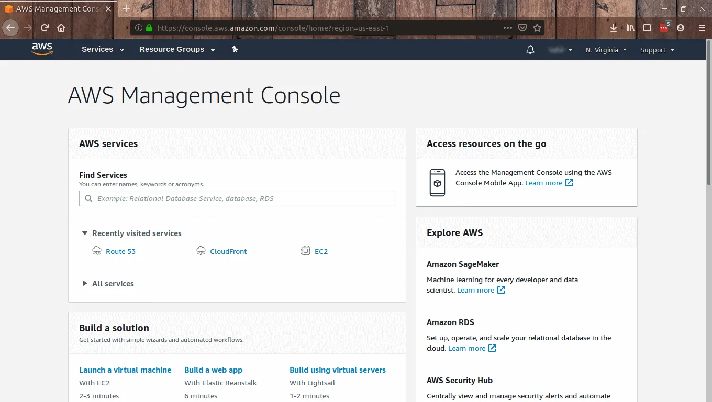Viewport: 712px width, 402px height.
Task: Click the CloudFront service icon
Action: coord(201,251)
